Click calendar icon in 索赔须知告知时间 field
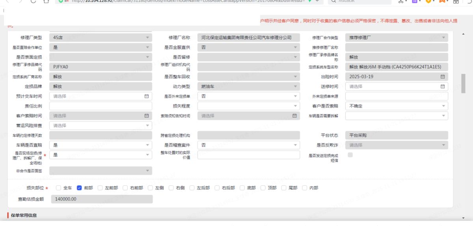Viewport: 473px width, 226px height. [x=294, y=116]
